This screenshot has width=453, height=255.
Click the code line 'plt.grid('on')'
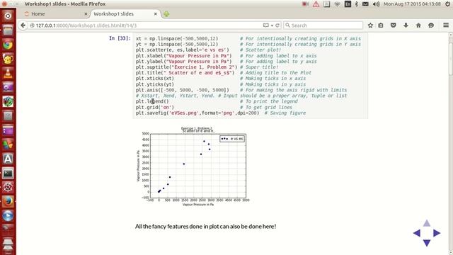coord(155,107)
